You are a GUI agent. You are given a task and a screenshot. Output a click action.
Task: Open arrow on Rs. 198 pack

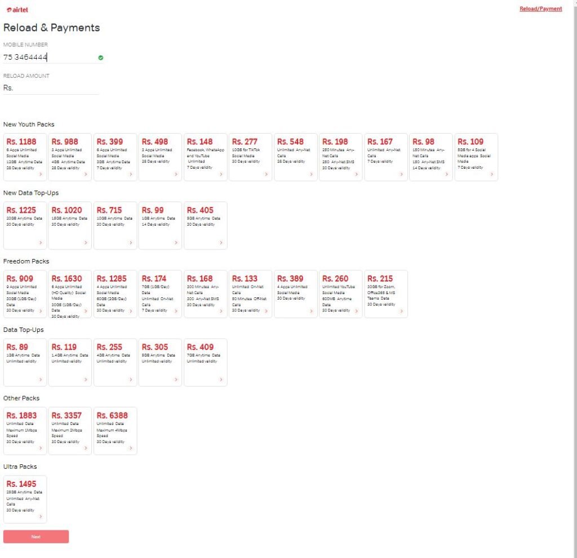pyautogui.click(x=356, y=174)
